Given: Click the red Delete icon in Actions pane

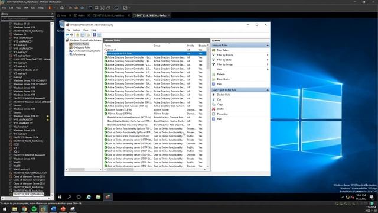Looking at the screenshot, I should pyautogui.click(x=214, y=109).
